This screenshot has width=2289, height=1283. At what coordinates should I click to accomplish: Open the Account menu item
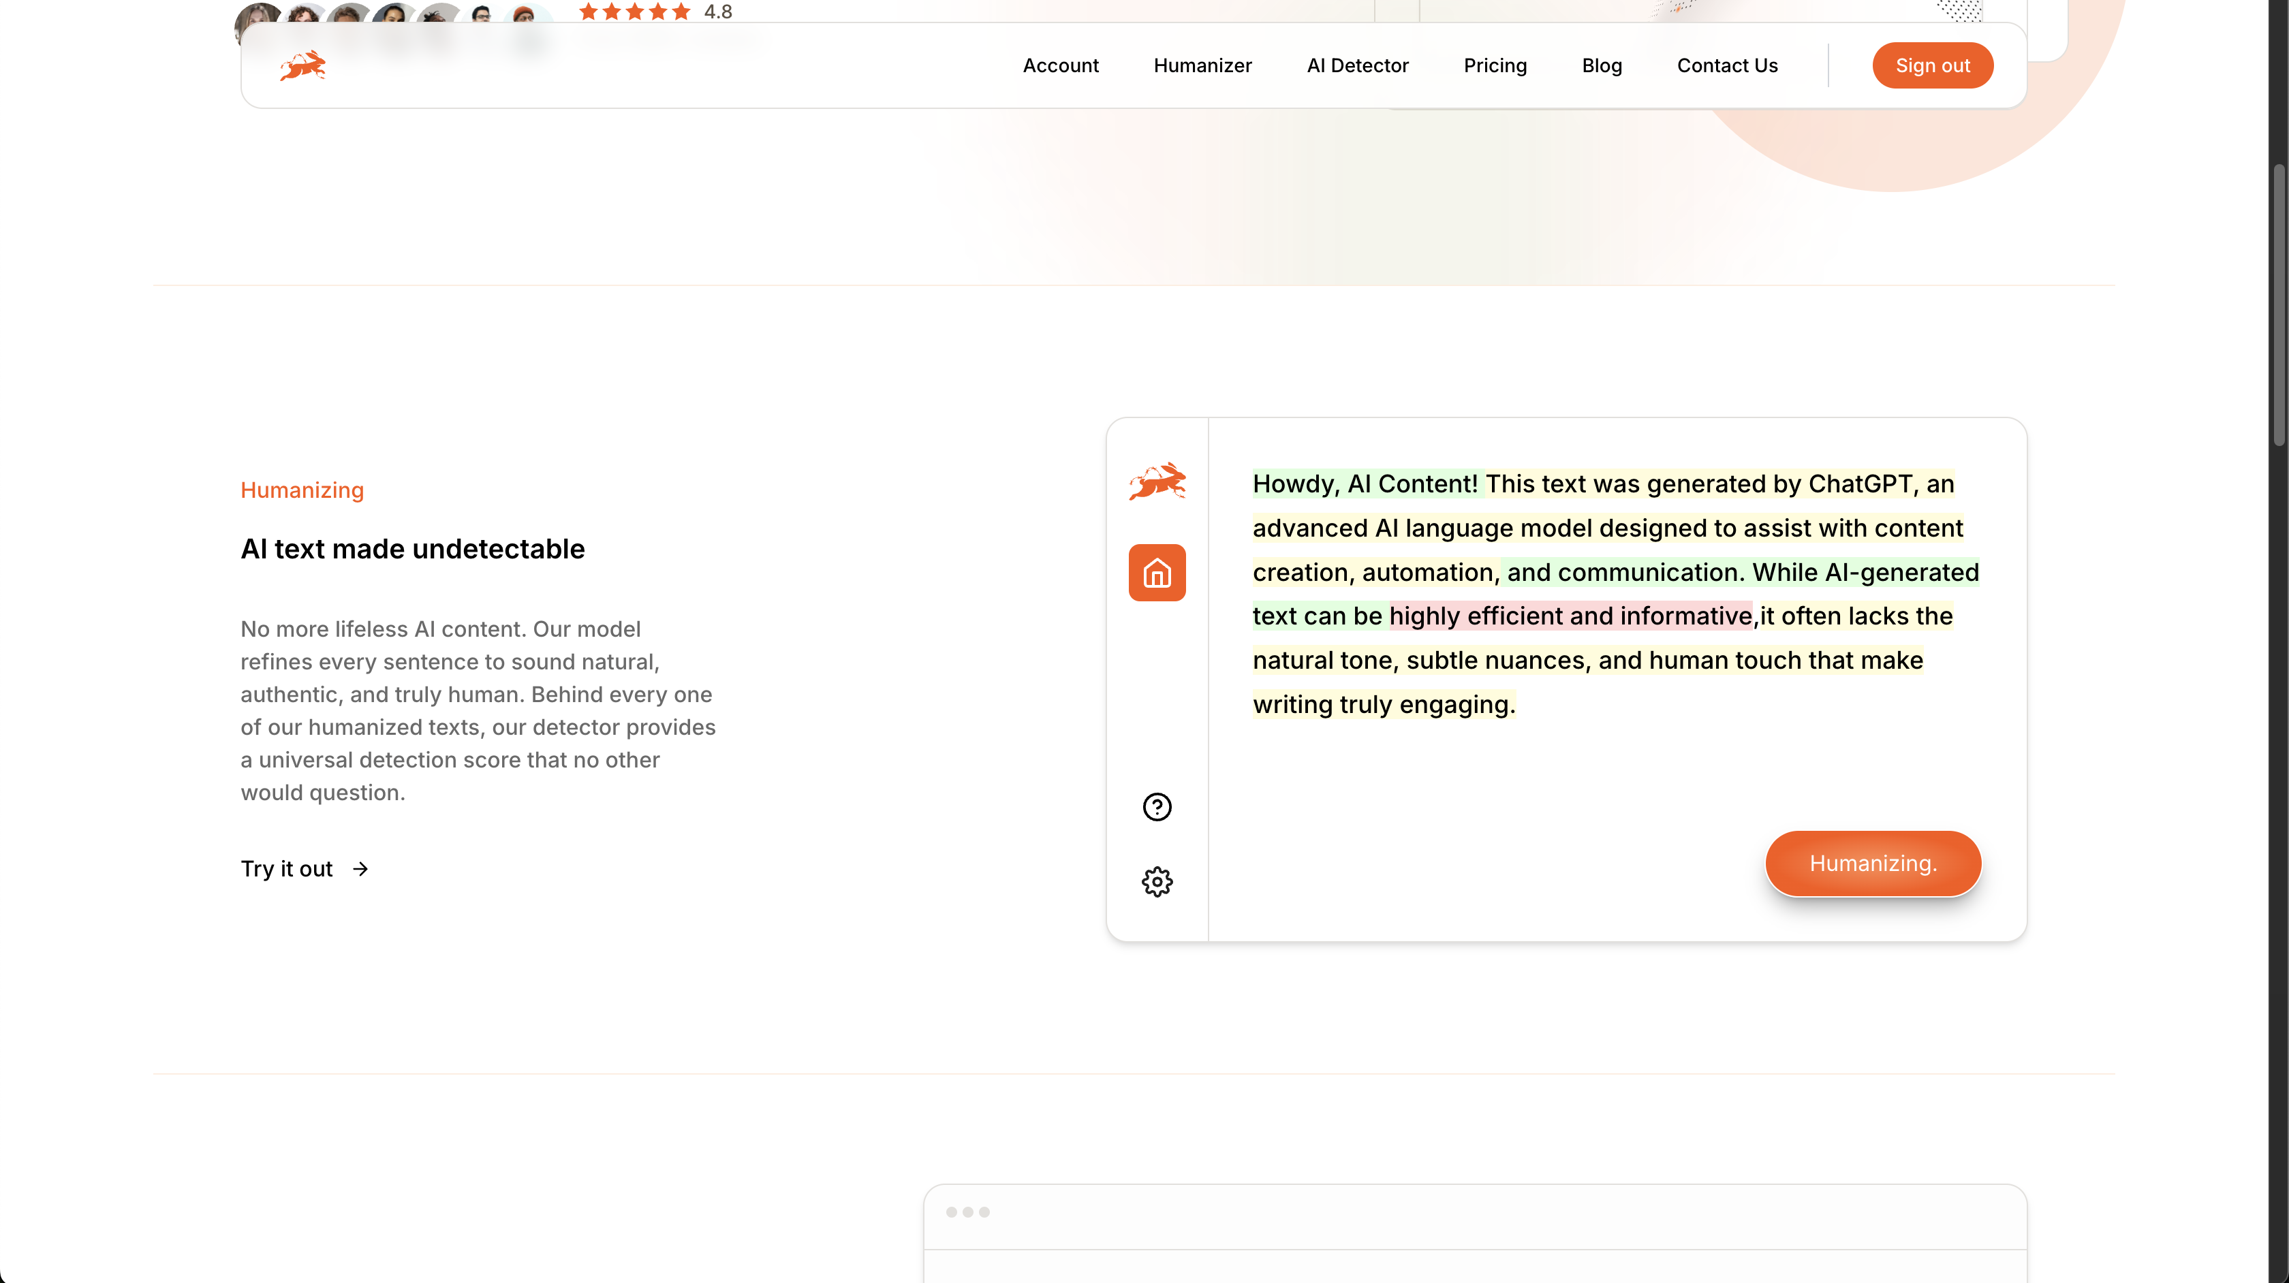(x=1060, y=66)
